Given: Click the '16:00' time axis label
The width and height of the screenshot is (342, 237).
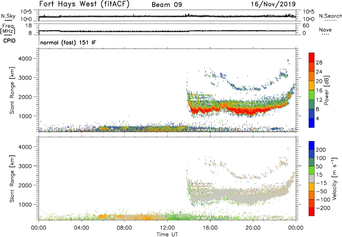Looking at the screenshot, I should click(210, 228).
